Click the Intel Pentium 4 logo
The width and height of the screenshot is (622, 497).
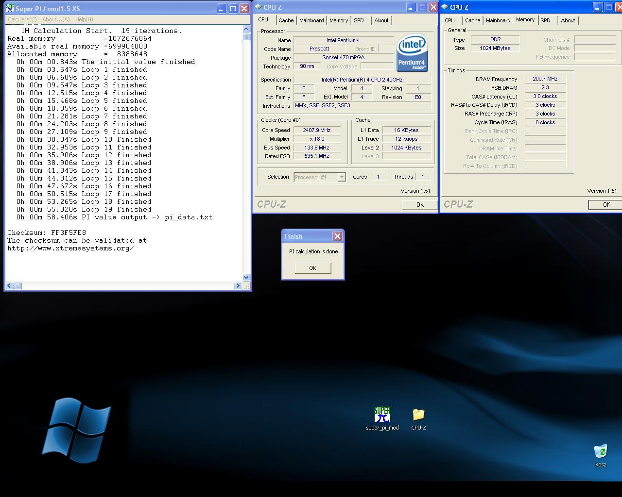(x=412, y=52)
